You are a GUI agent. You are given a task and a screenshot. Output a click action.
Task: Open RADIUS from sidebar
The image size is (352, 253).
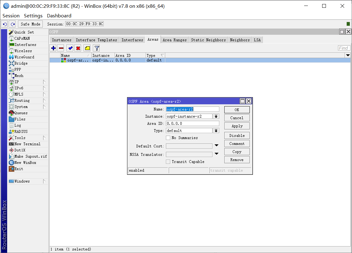click(x=28, y=132)
